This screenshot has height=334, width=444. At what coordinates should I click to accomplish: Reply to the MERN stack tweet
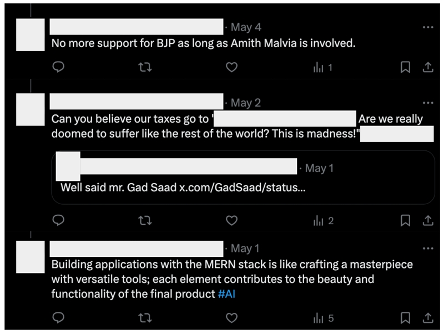pyautogui.click(x=58, y=318)
